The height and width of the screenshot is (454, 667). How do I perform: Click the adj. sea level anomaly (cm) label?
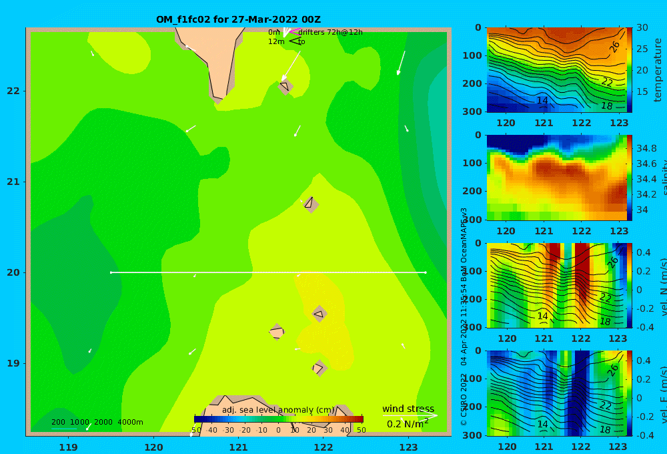coord(277,410)
